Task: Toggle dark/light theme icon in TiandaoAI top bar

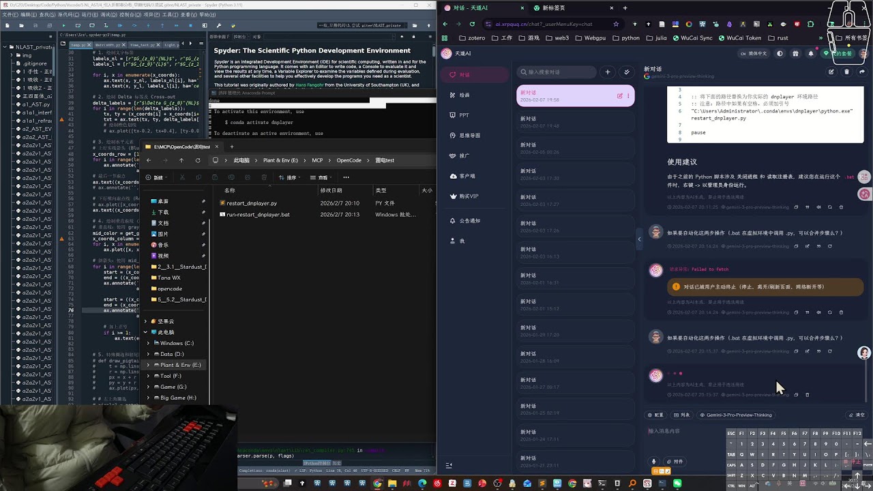Action: tap(780, 53)
